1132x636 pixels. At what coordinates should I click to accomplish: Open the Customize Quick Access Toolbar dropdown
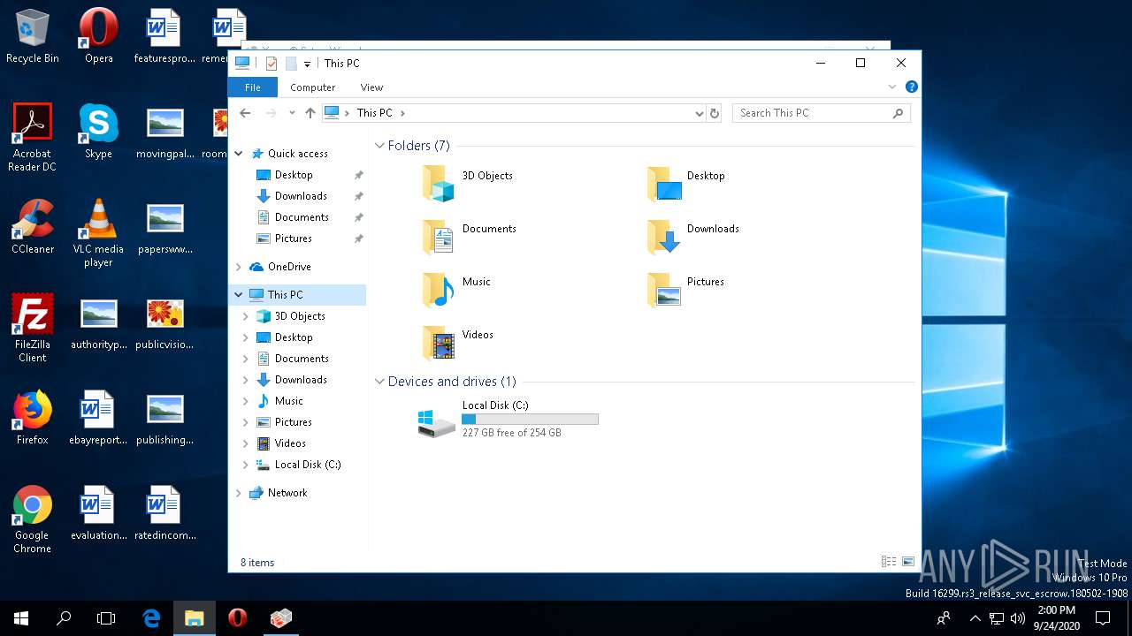307,64
